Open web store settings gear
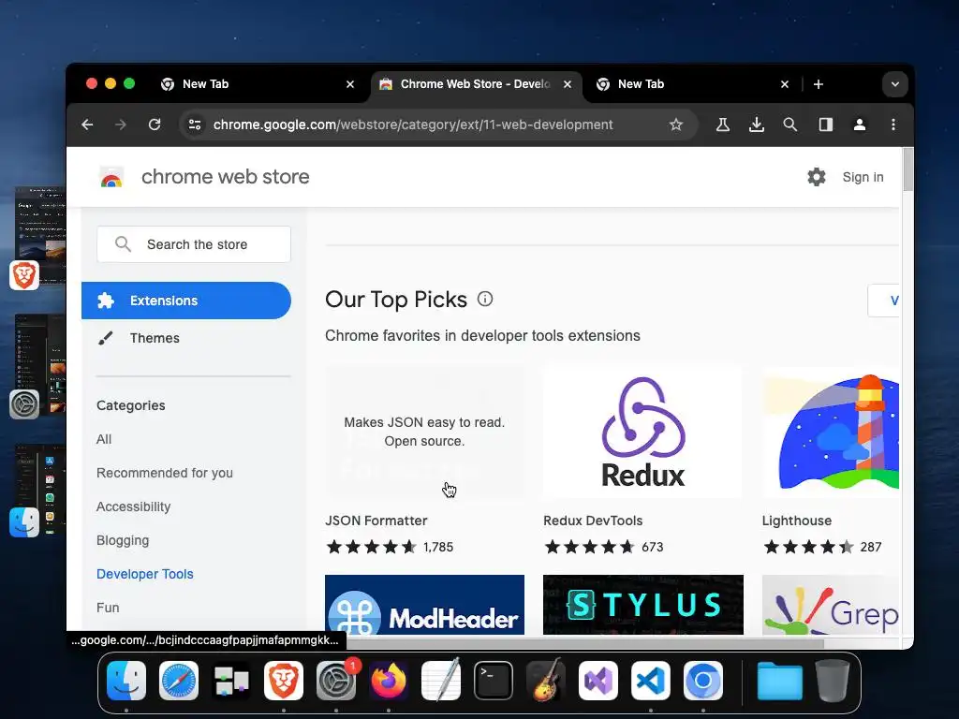 [817, 177]
